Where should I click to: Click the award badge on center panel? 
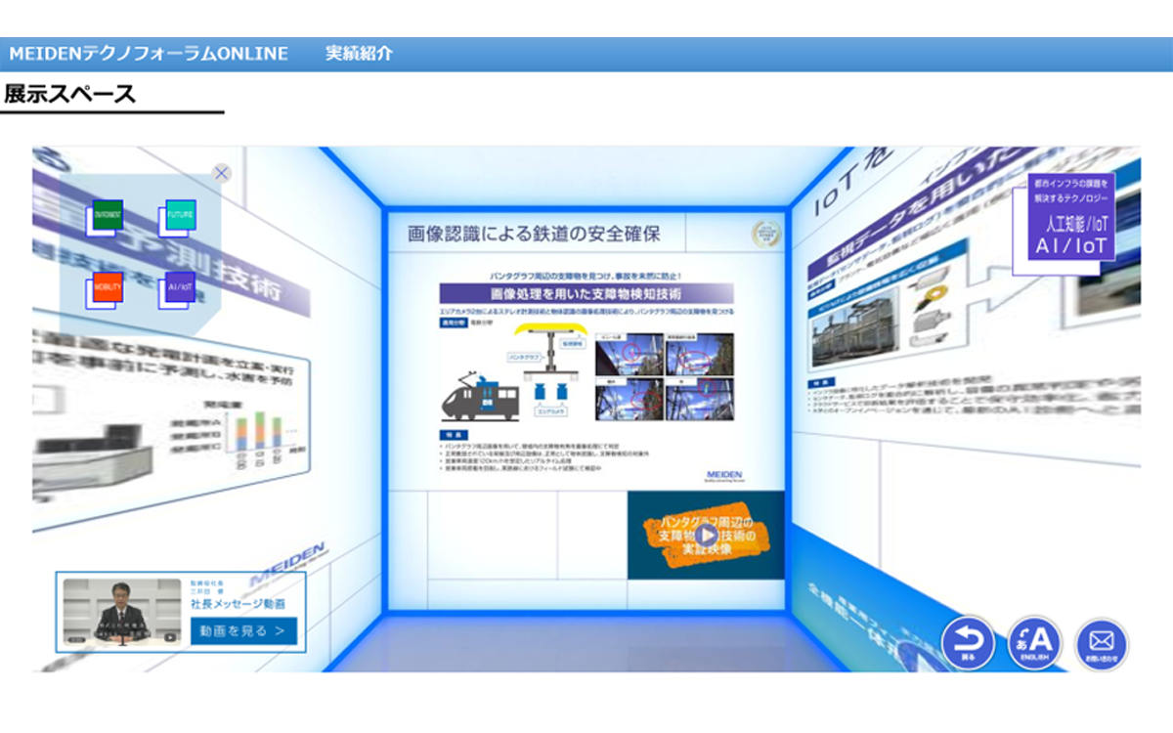point(766,235)
